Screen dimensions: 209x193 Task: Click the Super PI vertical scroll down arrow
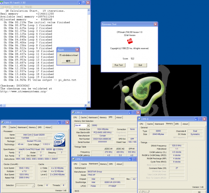89,102
